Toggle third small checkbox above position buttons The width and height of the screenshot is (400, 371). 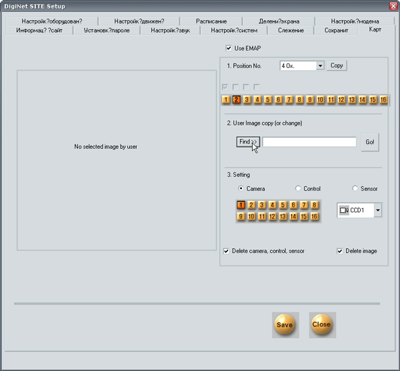pyautogui.click(x=246, y=87)
